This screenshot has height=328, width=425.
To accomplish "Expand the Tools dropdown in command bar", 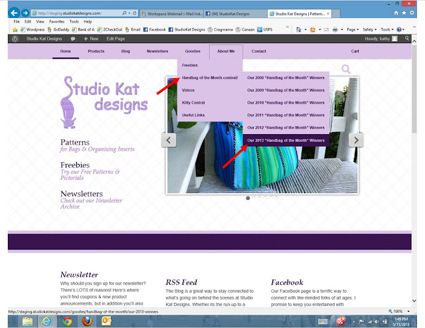I will coord(387,30).
